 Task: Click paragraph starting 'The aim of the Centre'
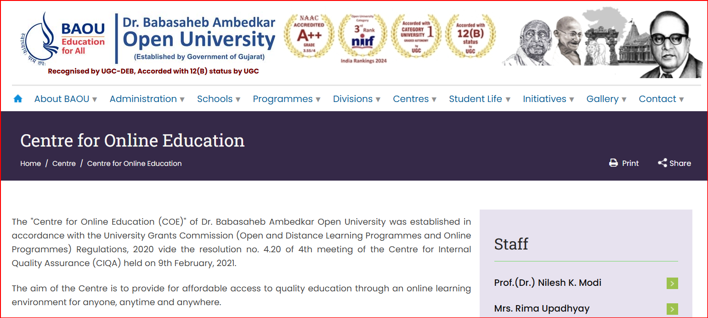click(x=241, y=295)
